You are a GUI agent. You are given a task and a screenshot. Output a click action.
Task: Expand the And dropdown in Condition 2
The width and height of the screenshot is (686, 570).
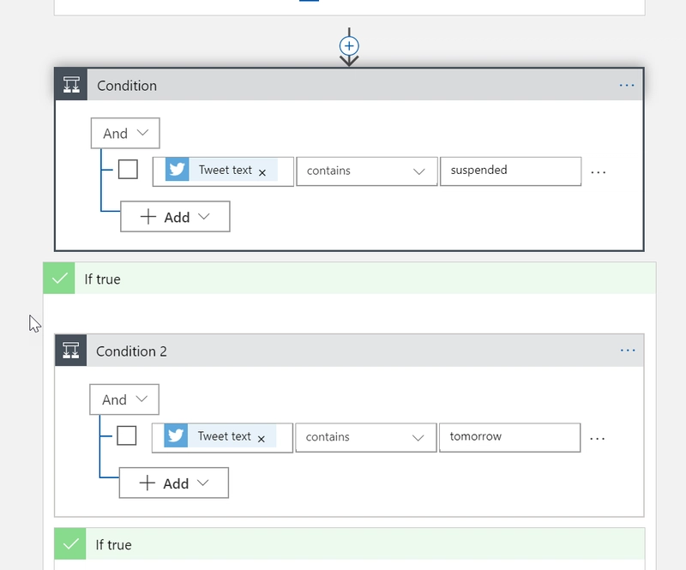pyautogui.click(x=124, y=399)
